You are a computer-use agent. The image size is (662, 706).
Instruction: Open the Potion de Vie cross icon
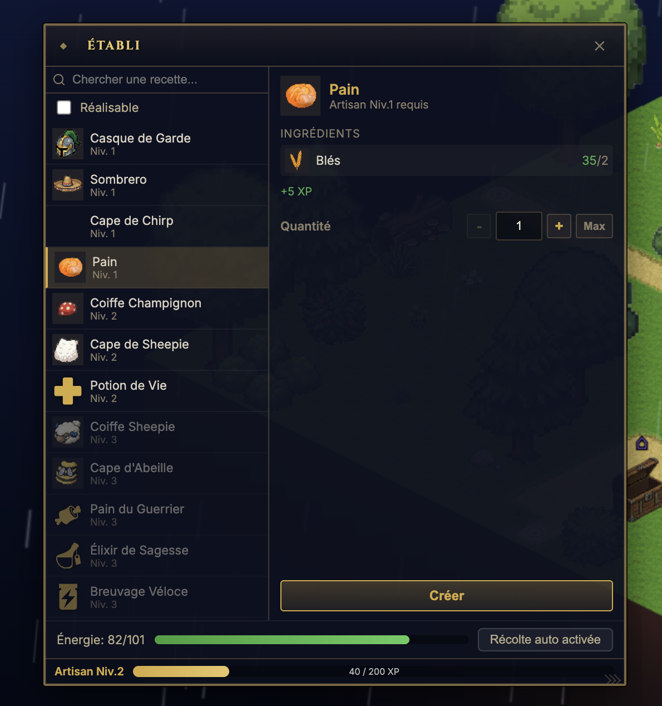68,391
